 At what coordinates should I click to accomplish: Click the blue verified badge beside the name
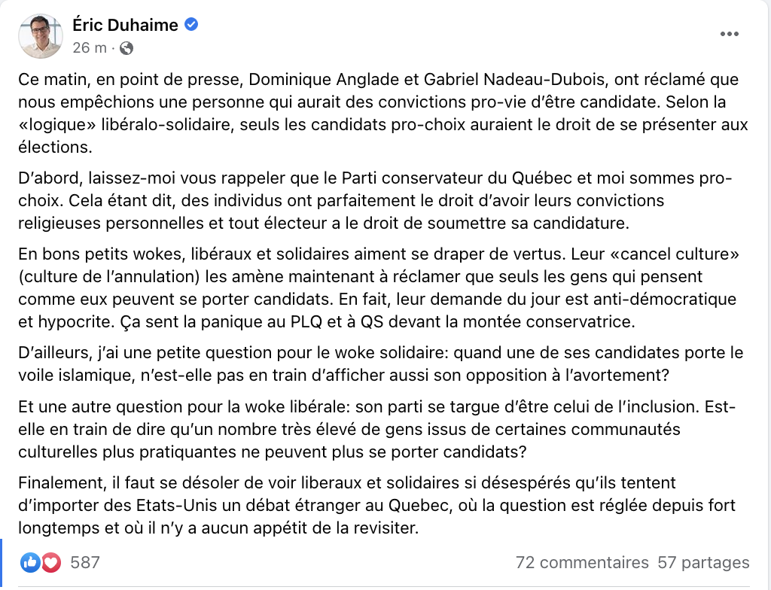[191, 24]
